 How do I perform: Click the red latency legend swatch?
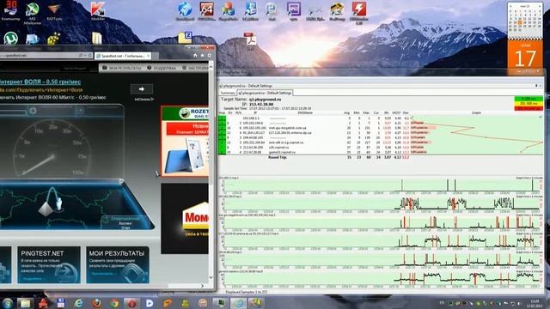point(529,108)
